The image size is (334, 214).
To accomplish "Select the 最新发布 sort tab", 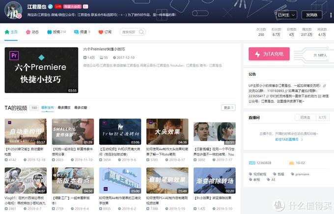I will coord(48,108).
